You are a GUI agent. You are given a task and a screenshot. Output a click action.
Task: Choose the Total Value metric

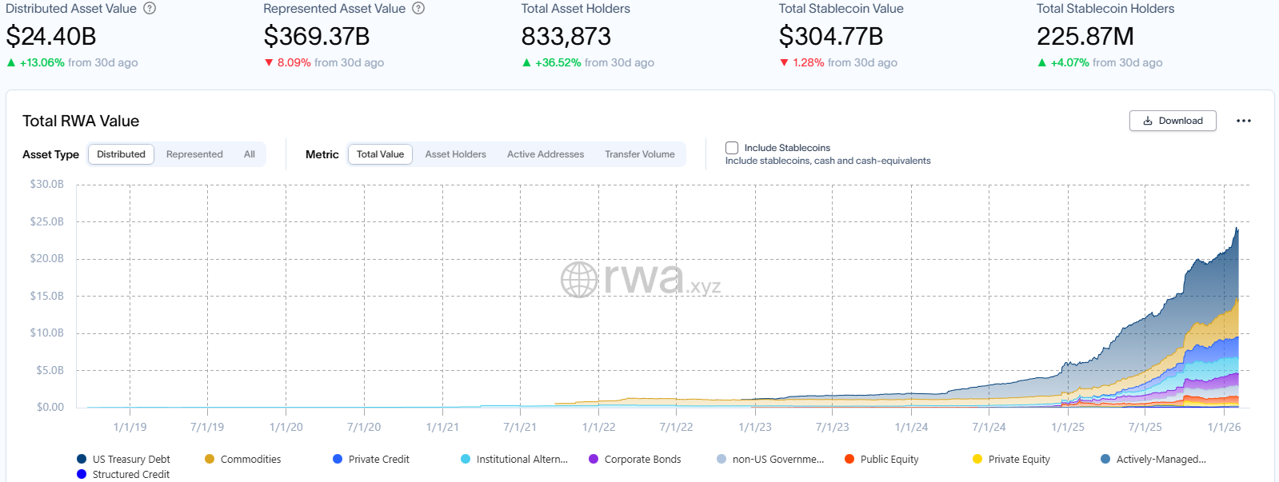click(x=380, y=154)
